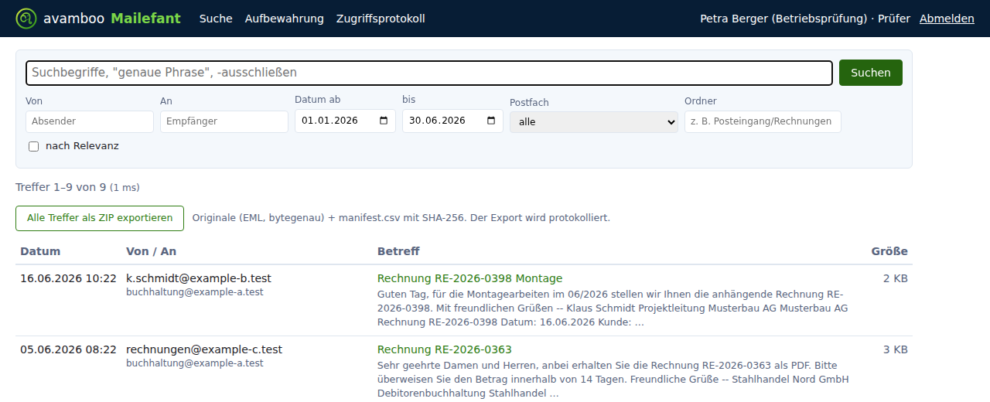990x402 pixels.
Task: Click date 05.06.2026 08:22
Action: 68,349
